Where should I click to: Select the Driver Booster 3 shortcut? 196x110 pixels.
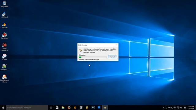pos(5,47)
